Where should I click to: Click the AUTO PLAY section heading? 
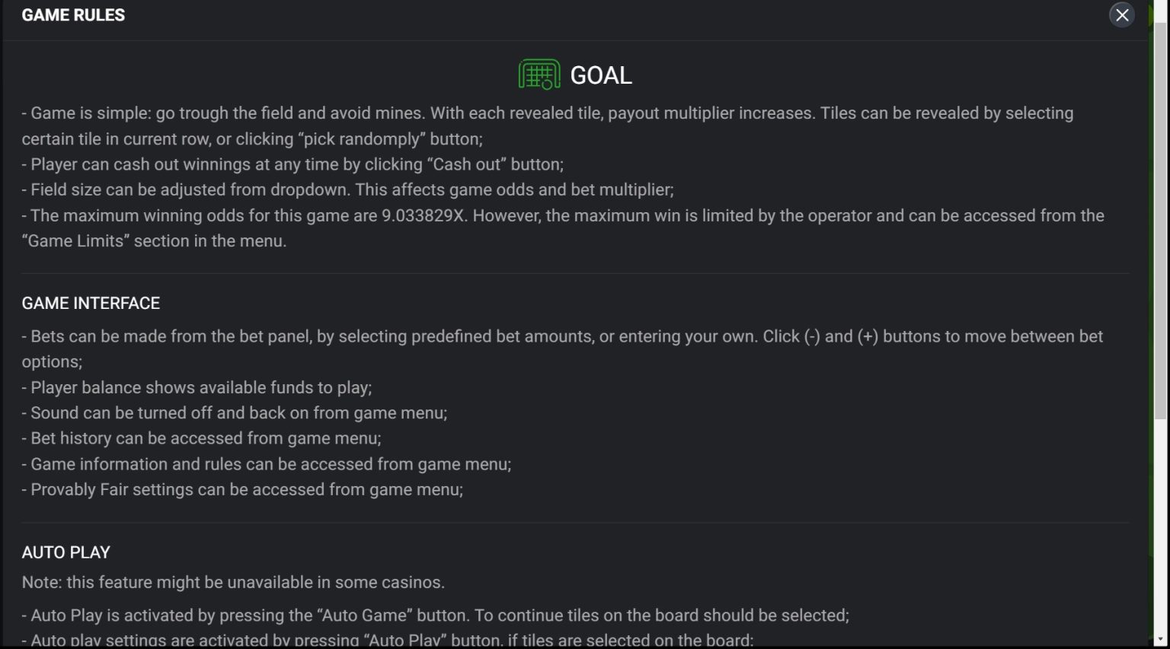point(66,552)
